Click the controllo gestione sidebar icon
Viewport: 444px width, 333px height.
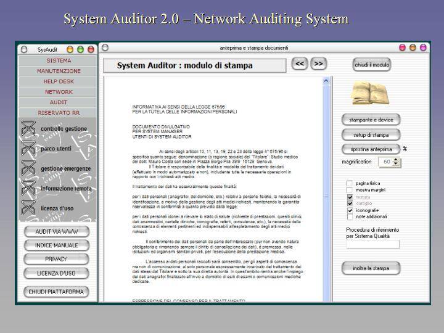[28, 129]
